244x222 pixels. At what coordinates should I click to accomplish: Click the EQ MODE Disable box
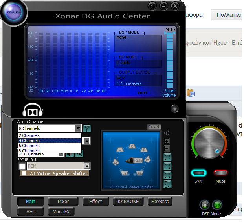[x=138, y=63]
